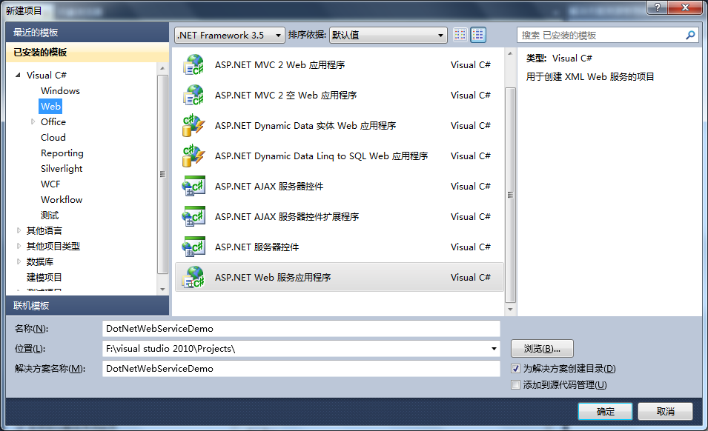708x431 pixels.
Task: Switch to medium icons list view
Action: [478, 35]
